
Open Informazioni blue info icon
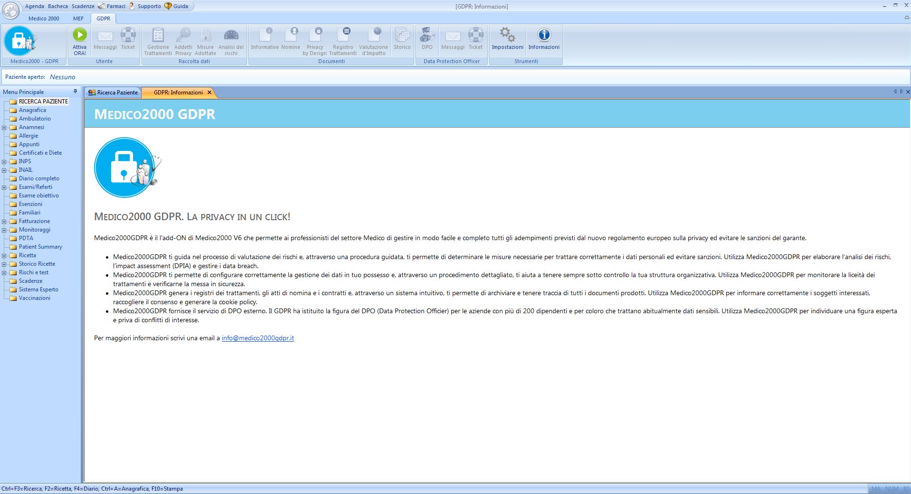click(544, 35)
